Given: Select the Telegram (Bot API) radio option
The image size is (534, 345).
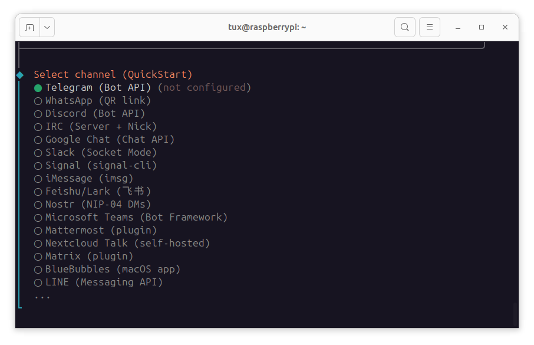Looking at the screenshot, I should 38,88.
